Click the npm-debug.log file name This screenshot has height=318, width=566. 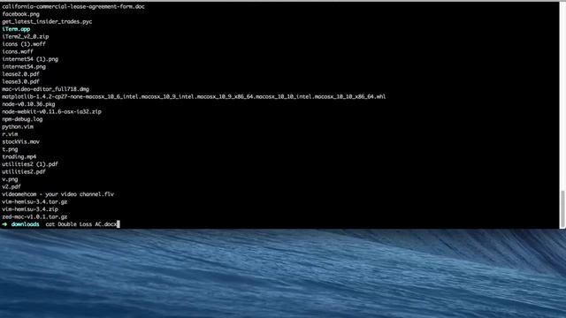coord(22,119)
